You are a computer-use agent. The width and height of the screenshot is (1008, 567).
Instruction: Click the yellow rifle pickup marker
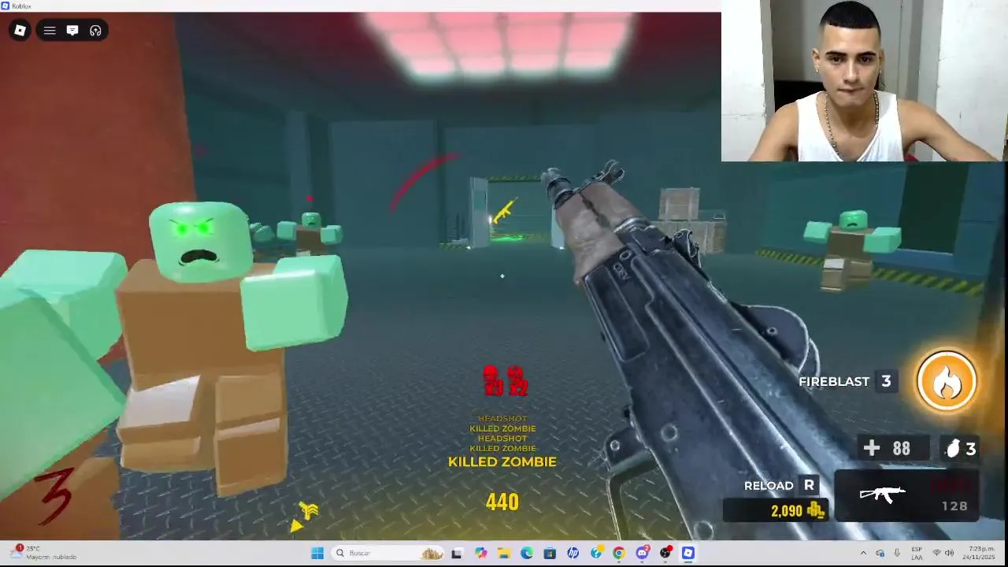[503, 210]
